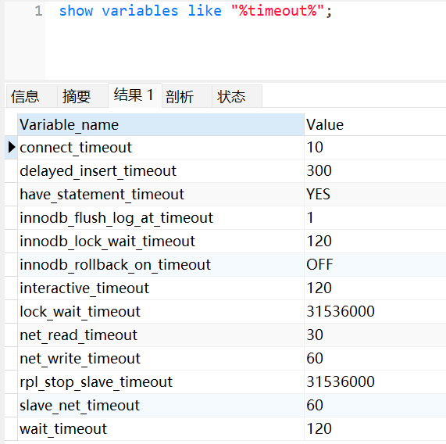Select the interactive_timeout row
446x444 pixels.
click(x=225, y=288)
